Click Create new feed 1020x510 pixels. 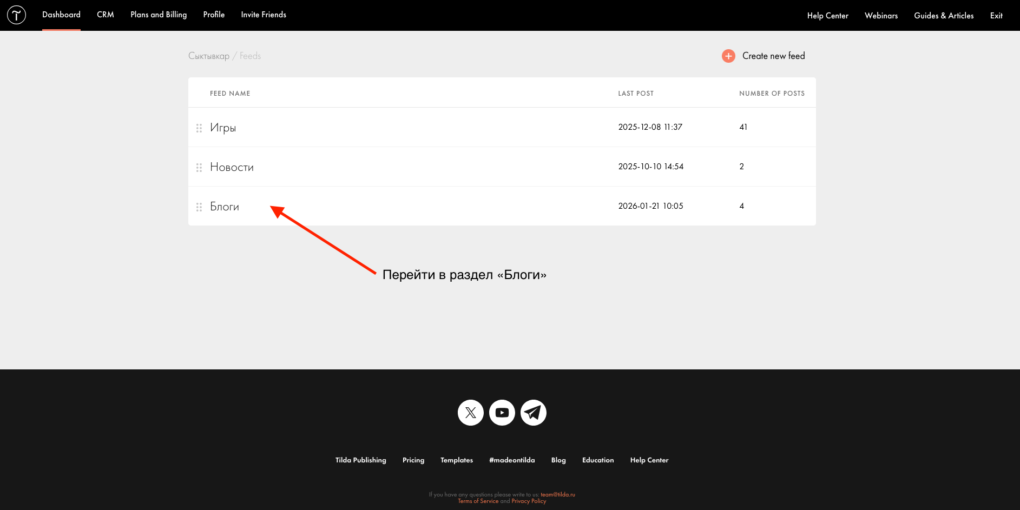(773, 56)
